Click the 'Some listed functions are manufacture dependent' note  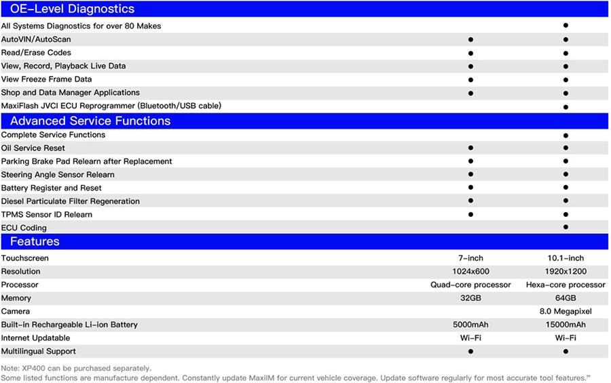pyautogui.click(x=296, y=378)
